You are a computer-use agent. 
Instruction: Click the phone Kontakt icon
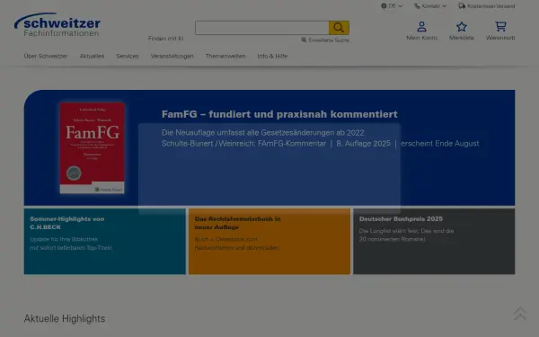coord(417,6)
